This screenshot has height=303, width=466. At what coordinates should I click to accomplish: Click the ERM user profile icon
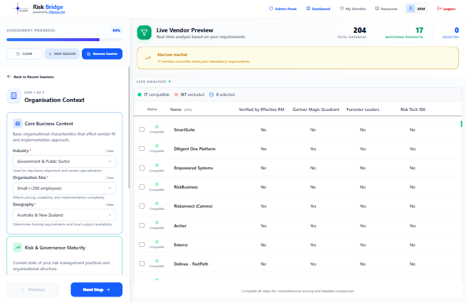[410, 8]
